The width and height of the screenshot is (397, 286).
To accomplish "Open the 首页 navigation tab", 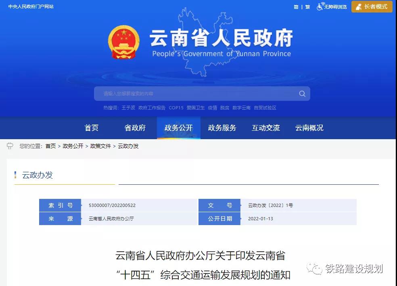I will click(x=92, y=127).
